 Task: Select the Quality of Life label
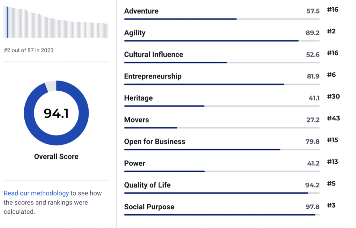point(147,185)
